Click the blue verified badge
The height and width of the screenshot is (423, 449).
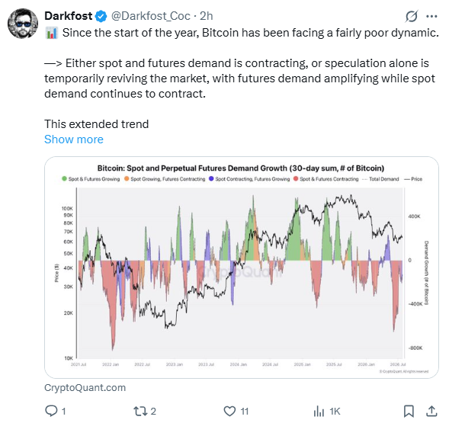101,16
